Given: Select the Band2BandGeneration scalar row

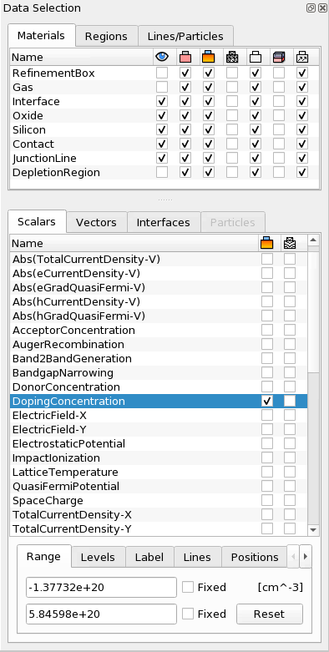Looking at the screenshot, I should 158,359.
